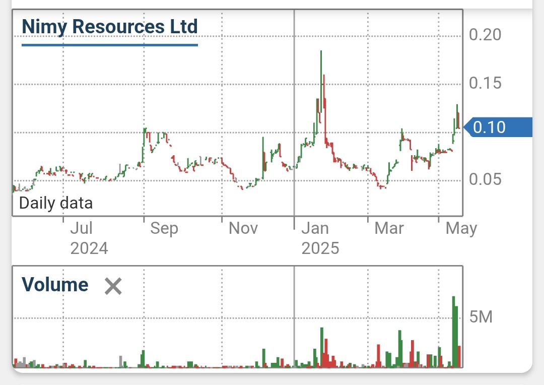544x385 pixels.
Task: Select the May label on the time axis
Action: (x=461, y=229)
